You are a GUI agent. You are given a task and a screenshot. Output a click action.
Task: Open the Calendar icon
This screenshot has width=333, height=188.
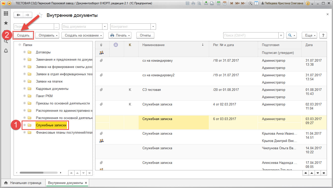(225, 4)
